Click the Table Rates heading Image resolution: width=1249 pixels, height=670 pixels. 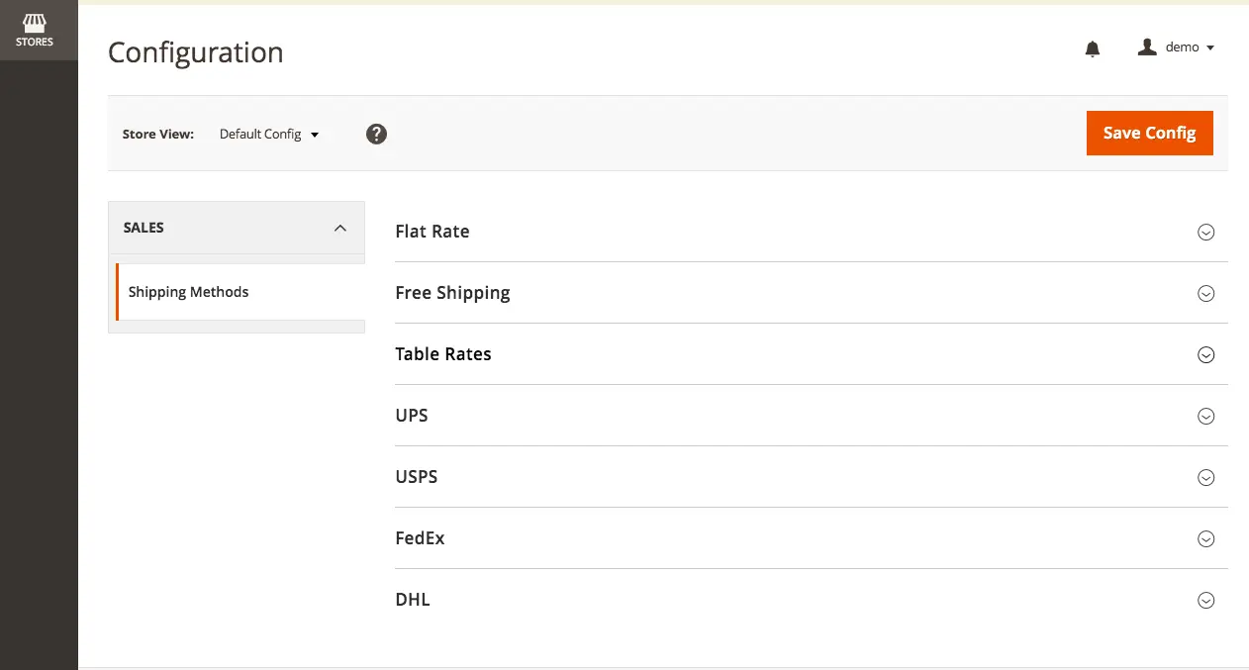(443, 354)
